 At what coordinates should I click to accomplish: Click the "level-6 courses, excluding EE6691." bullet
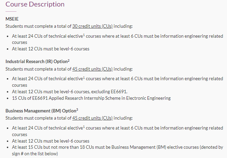coord(70,92)
